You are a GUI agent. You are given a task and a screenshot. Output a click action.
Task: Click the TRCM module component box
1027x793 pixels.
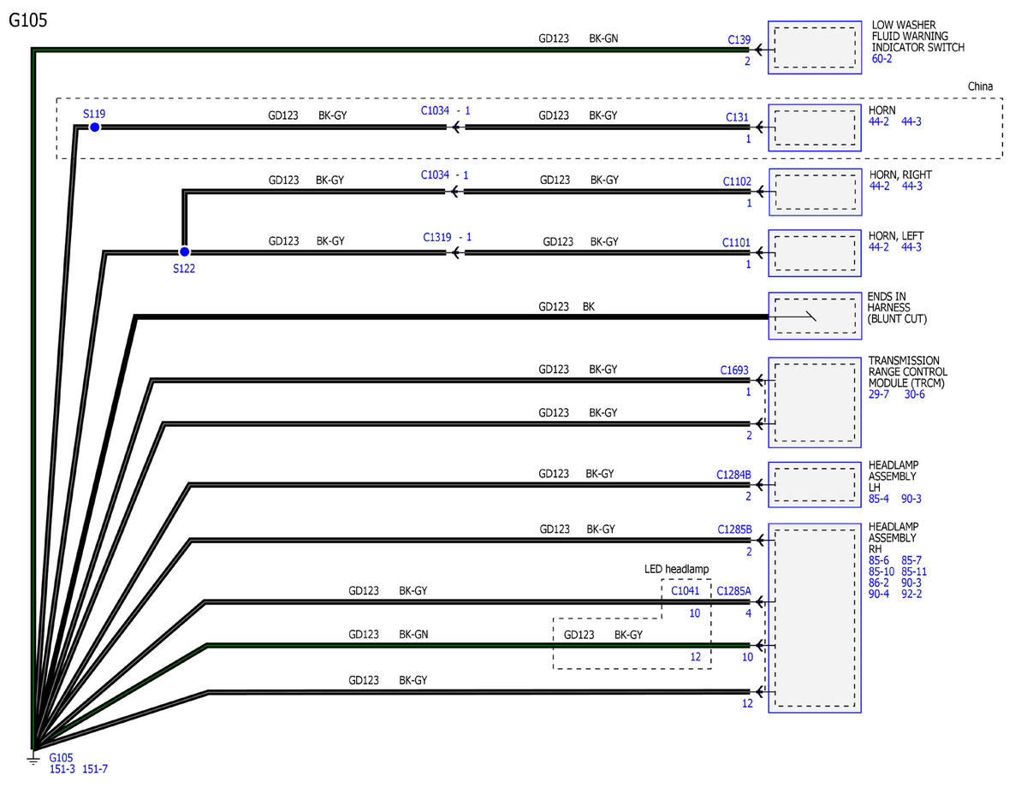pyautogui.click(x=815, y=401)
